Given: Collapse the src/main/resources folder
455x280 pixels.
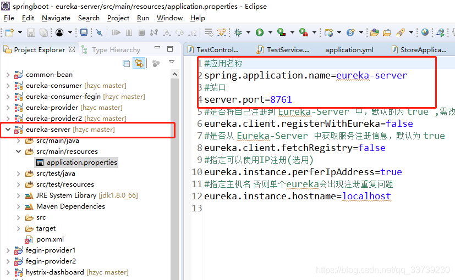Looking at the screenshot, I should [19, 152].
